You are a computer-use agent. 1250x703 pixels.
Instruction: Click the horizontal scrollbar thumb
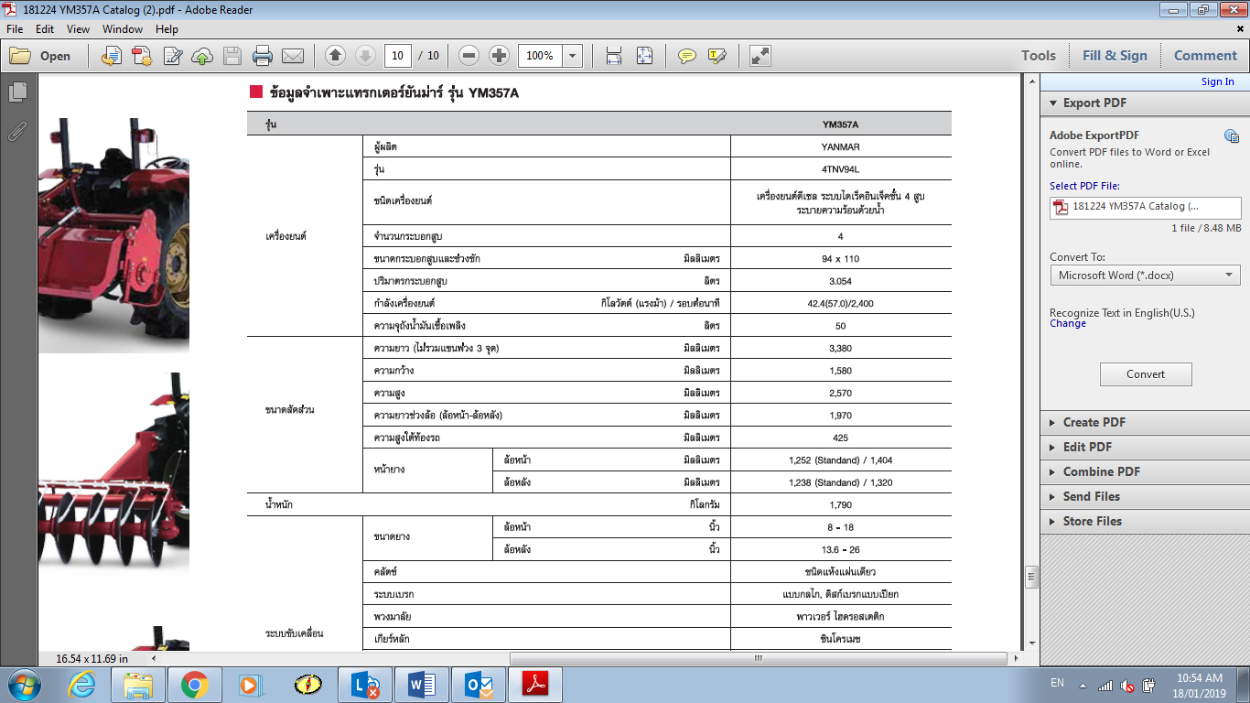[x=758, y=658]
